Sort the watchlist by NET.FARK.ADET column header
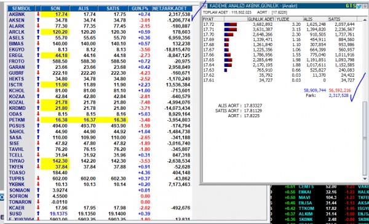The width and height of the screenshot is (369, 224). tap(172, 9)
